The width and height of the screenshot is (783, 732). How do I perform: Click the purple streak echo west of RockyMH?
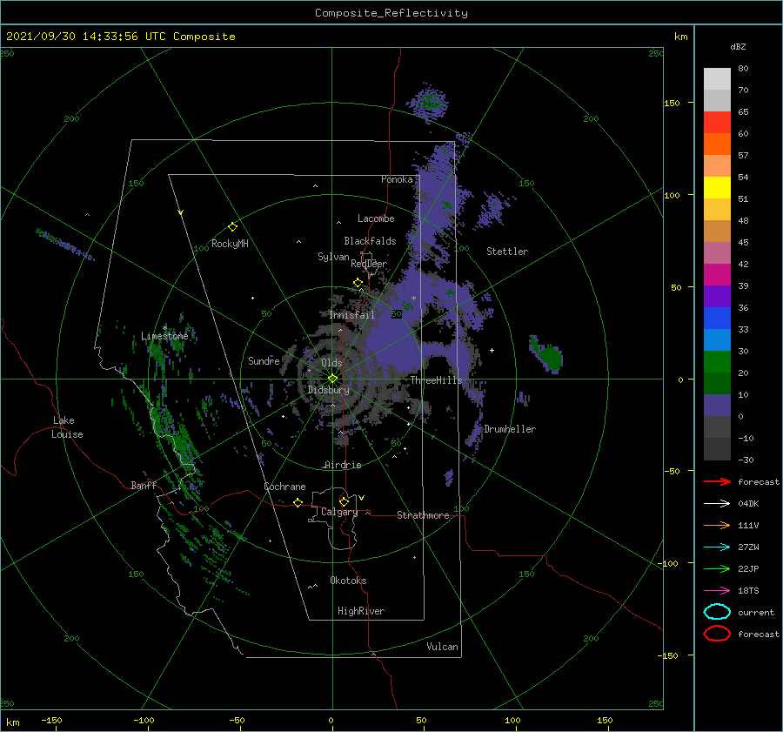point(65,245)
